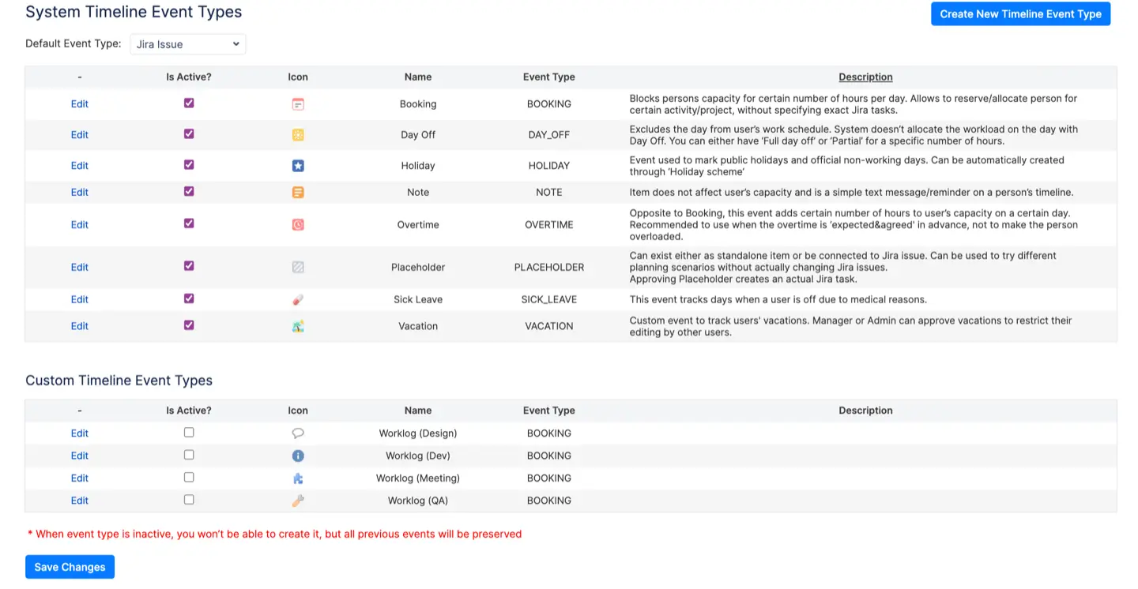Click the yellow Day Off icon
Screen dimensions: 1138x589
298,135
